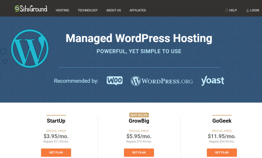This screenshot has height=158, width=262.
Task: Go to Login link text
Action: (x=255, y=10)
